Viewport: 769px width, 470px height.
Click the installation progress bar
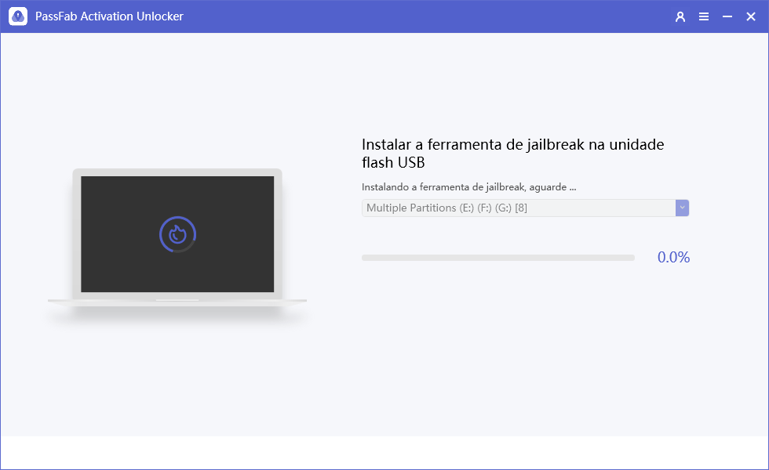tap(497, 257)
